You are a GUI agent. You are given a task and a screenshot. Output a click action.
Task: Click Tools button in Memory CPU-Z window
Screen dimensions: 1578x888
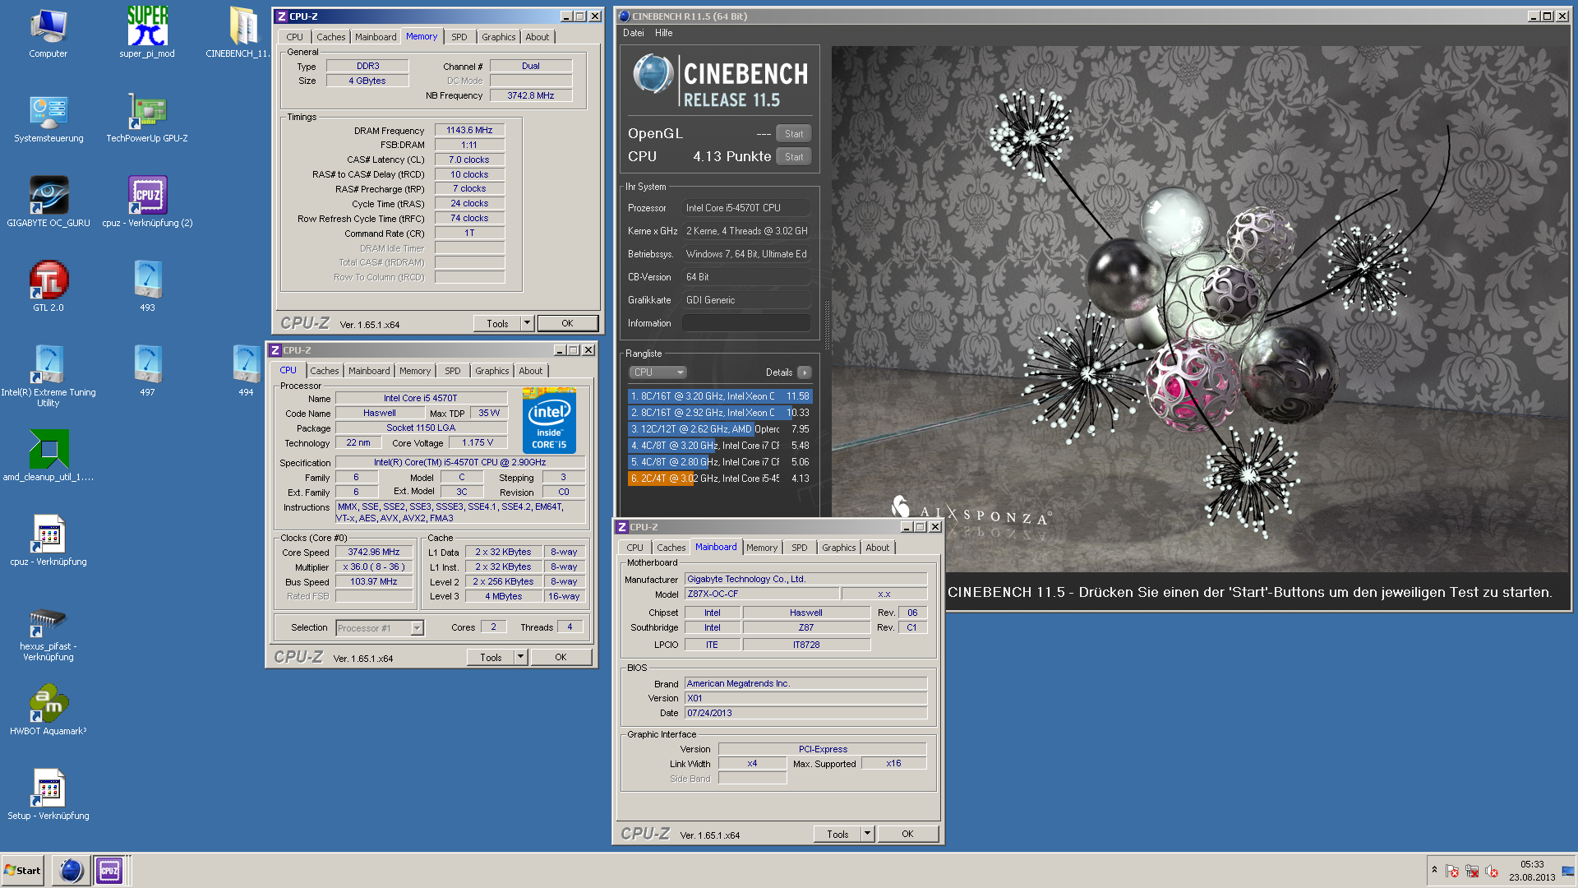(x=497, y=323)
